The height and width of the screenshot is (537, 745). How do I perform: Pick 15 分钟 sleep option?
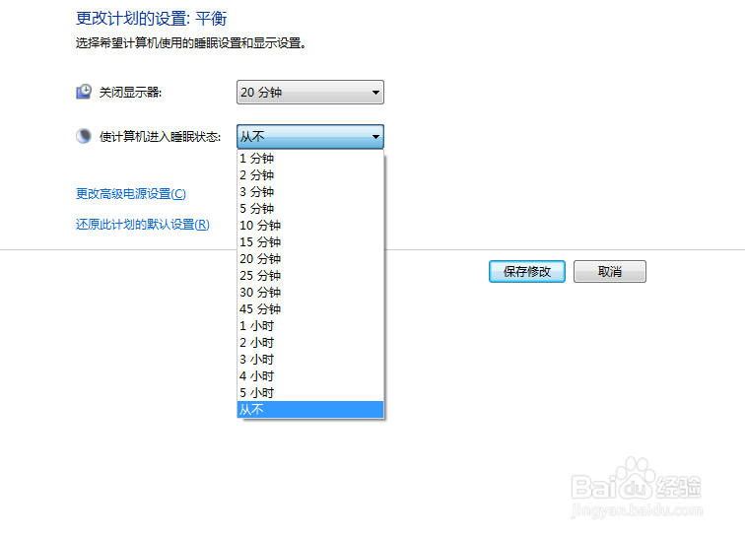coord(310,241)
